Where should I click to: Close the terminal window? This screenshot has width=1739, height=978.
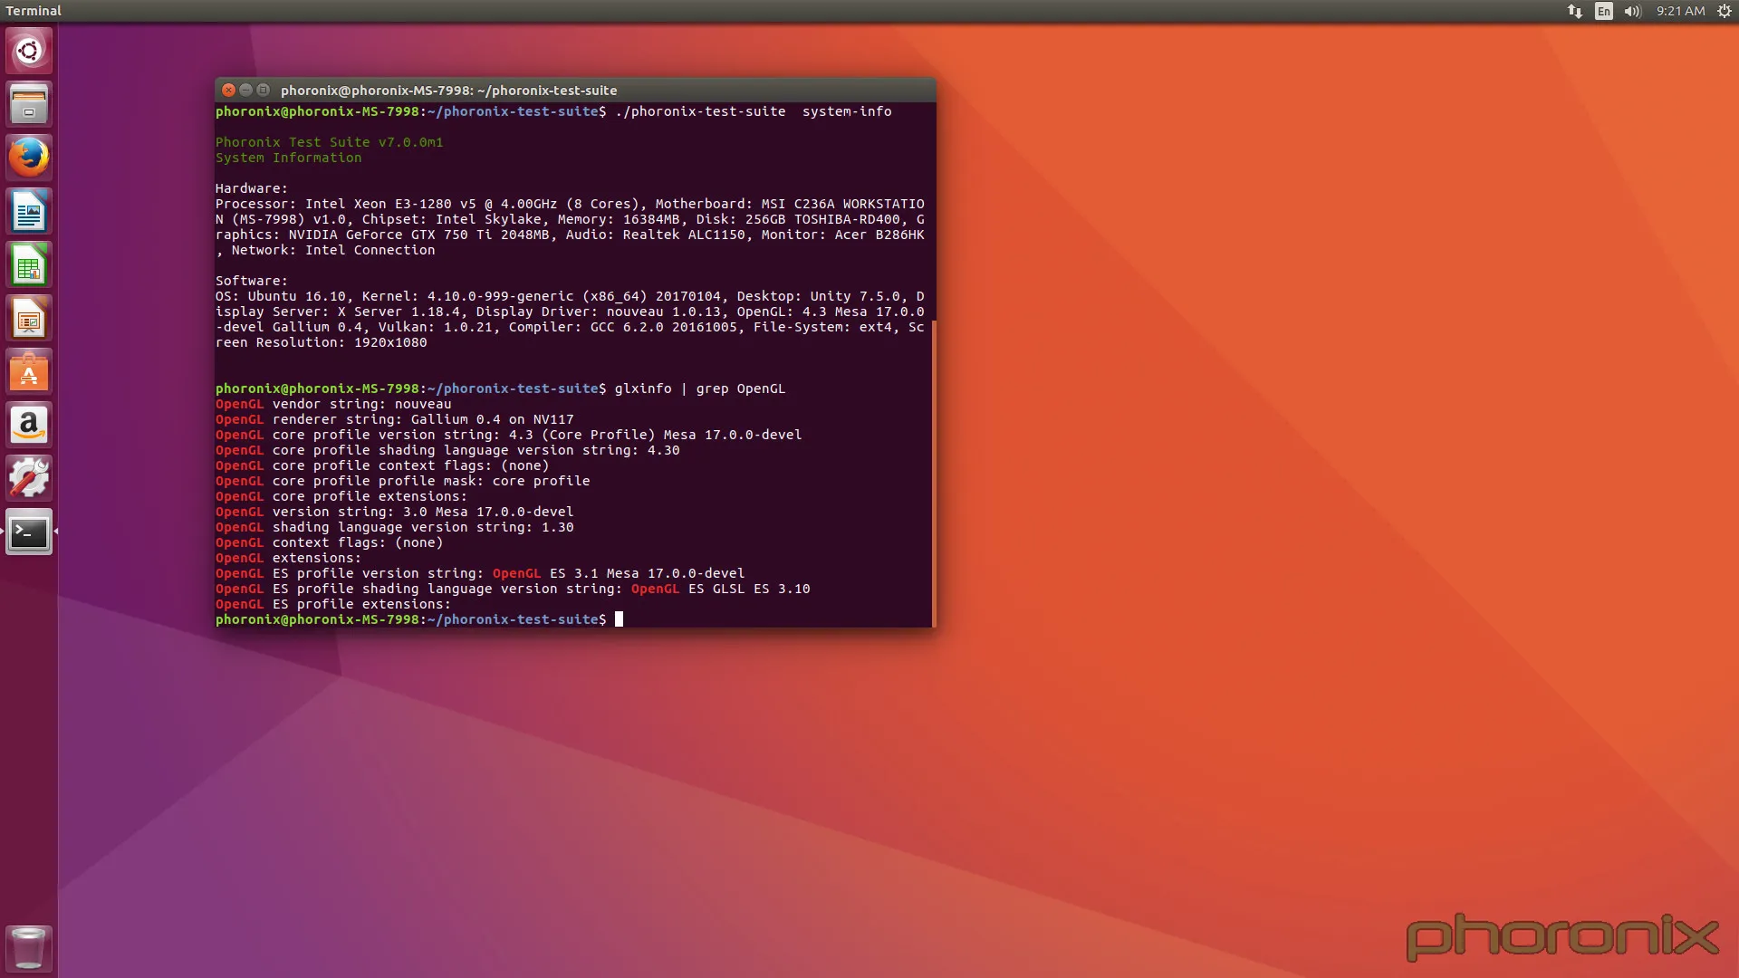229,90
